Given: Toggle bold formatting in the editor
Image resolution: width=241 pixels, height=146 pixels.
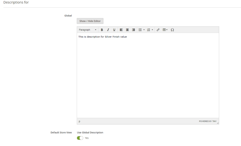Looking at the screenshot, I should [x=102, y=30].
